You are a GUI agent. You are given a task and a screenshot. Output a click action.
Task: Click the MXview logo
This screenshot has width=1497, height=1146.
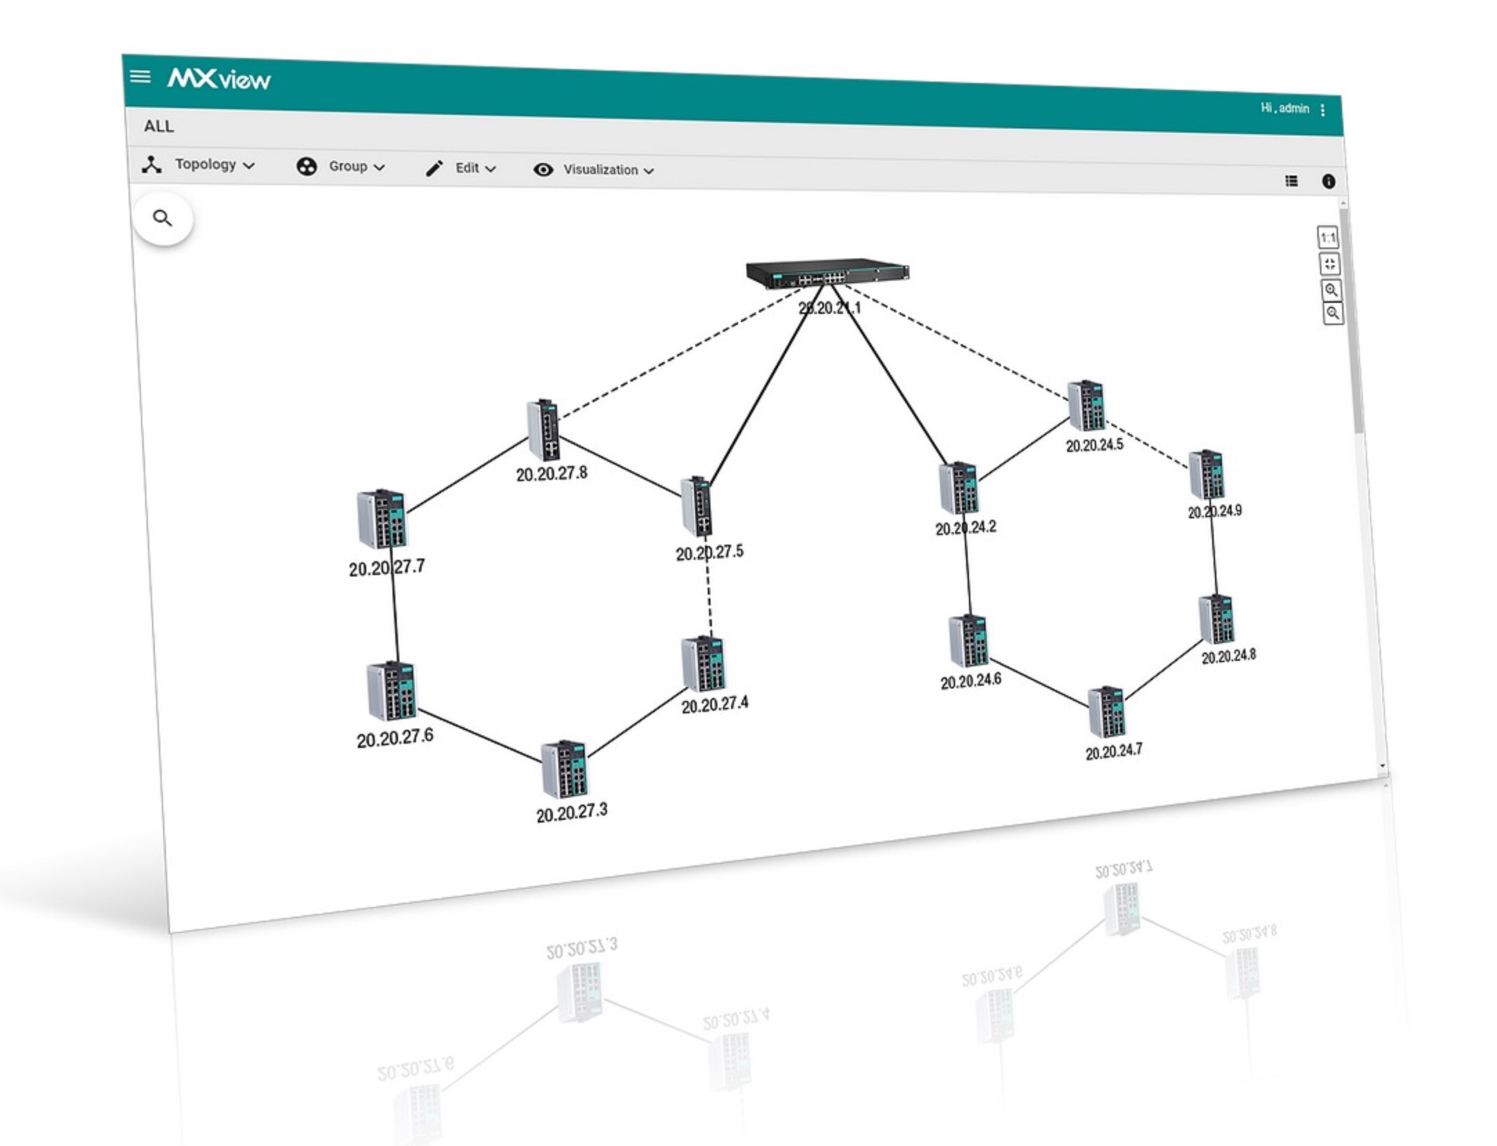point(219,79)
